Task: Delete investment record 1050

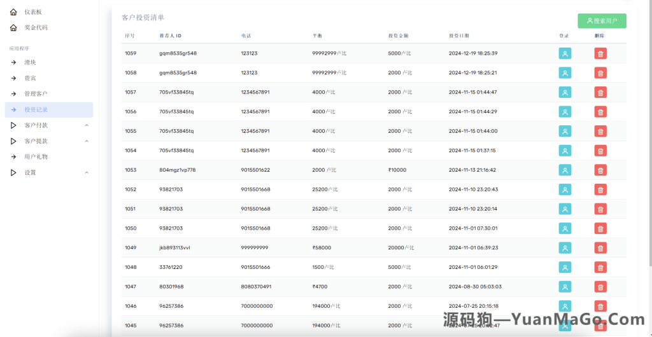Action: (x=600, y=229)
